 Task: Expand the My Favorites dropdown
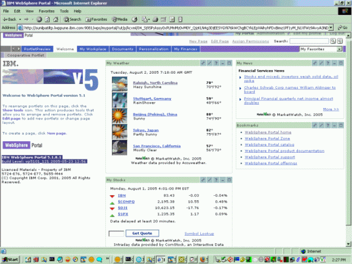[343, 49]
